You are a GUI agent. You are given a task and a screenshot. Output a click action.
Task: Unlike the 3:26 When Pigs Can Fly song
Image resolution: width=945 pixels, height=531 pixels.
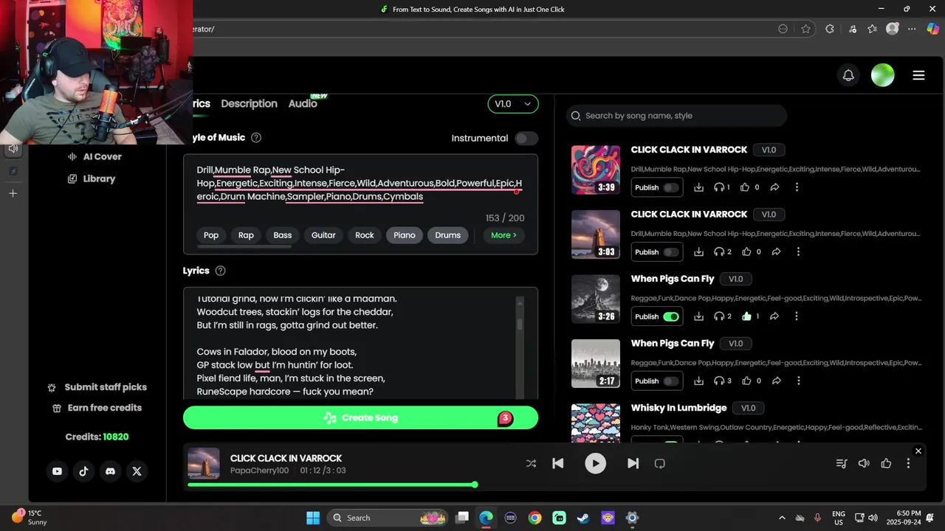[746, 316]
